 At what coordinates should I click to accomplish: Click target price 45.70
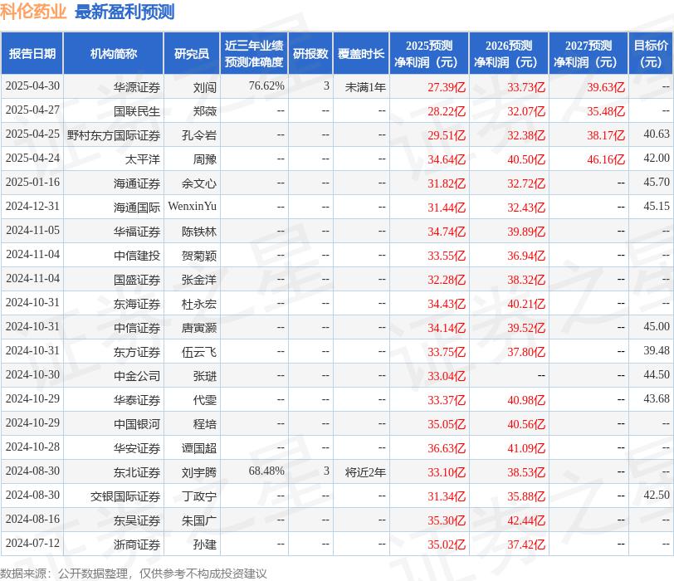(x=657, y=183)
